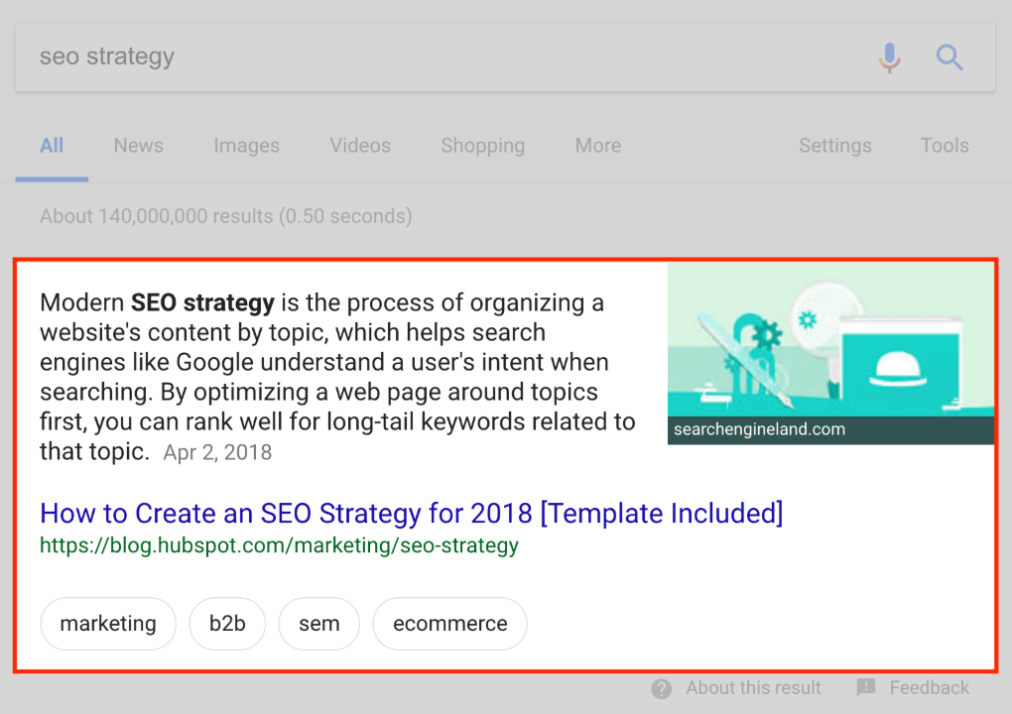The width and height of the screenshot is (1012, 714).
Task: Click the Apr 2, 2018 snippet date
Action: click(x=217, y=453)
